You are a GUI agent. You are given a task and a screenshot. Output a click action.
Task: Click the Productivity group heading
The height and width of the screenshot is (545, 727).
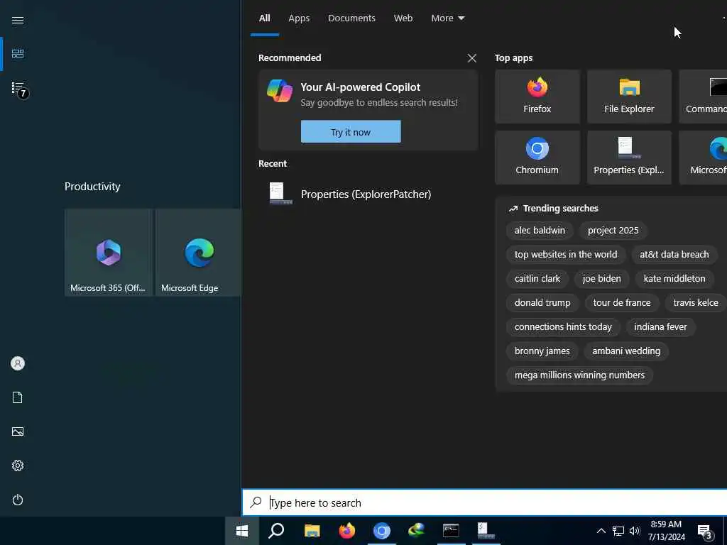(x=92, y=187)
